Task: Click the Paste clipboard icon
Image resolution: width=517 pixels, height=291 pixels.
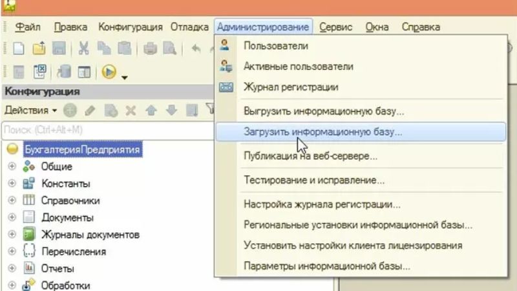Action: point(125,48)
